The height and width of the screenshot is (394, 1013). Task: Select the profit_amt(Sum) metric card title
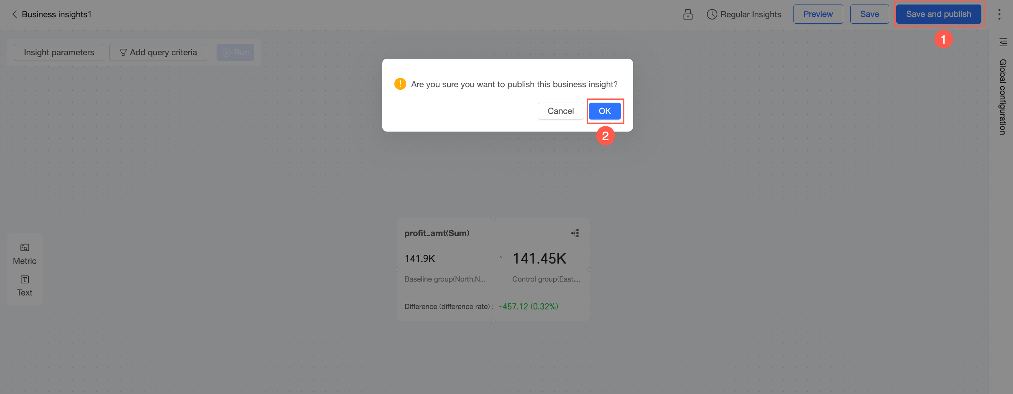pos(437,233)
